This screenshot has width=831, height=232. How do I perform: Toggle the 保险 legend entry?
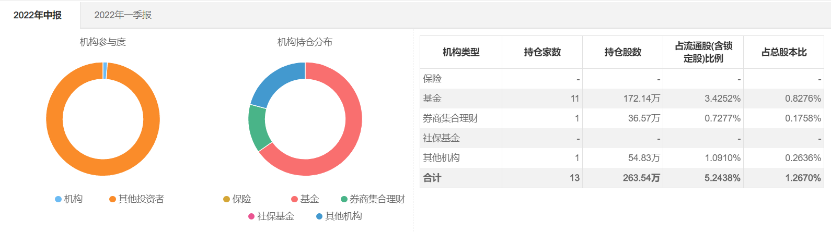coord(237,199)
